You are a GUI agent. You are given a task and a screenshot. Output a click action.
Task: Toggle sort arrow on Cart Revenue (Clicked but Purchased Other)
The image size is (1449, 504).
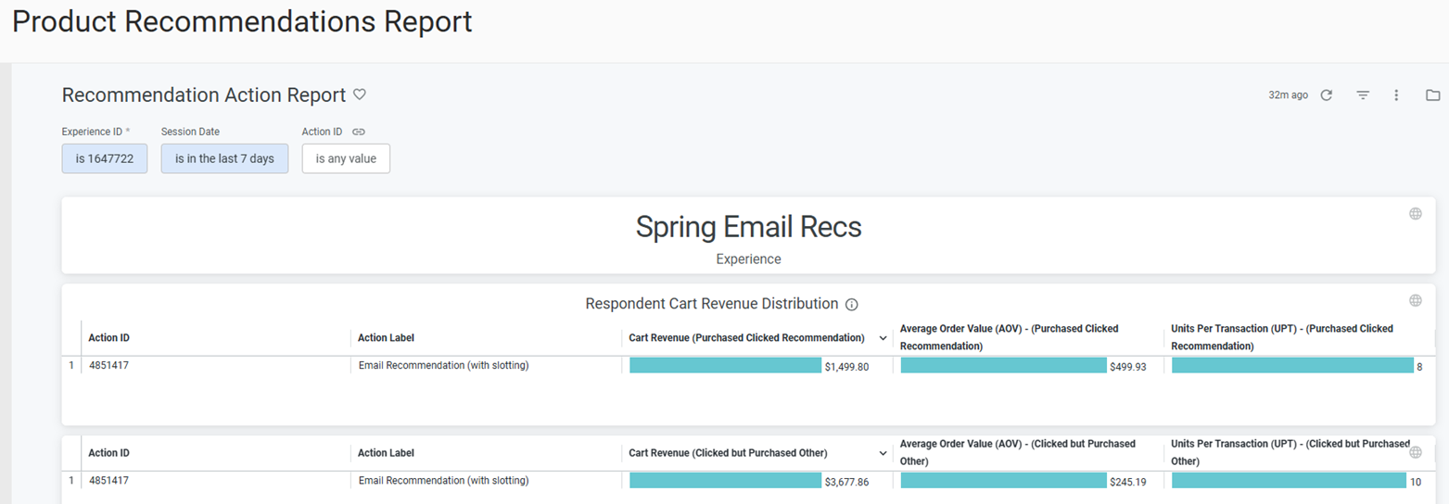point(883,454)
